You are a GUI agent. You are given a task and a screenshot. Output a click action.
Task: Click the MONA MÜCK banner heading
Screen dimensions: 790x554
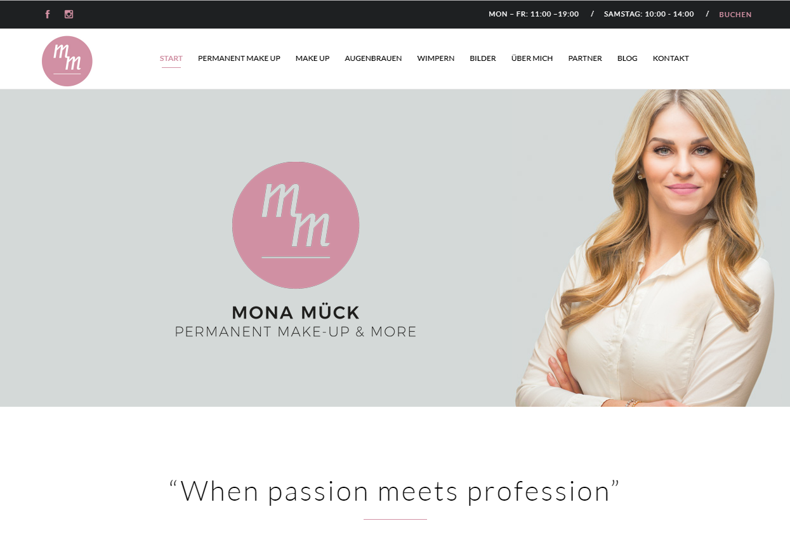tap(296, 312)
